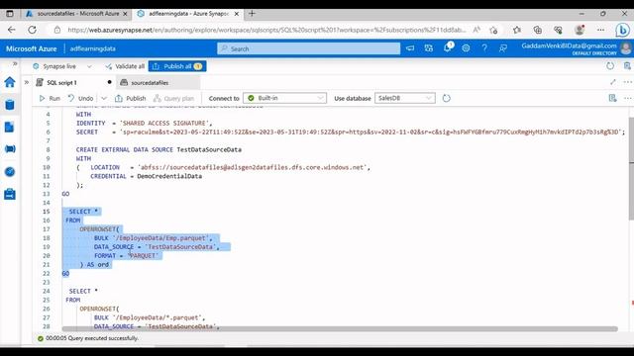Switch to the SQL script 1 tab
Screen dimensions: 634x356
point(61,82)
